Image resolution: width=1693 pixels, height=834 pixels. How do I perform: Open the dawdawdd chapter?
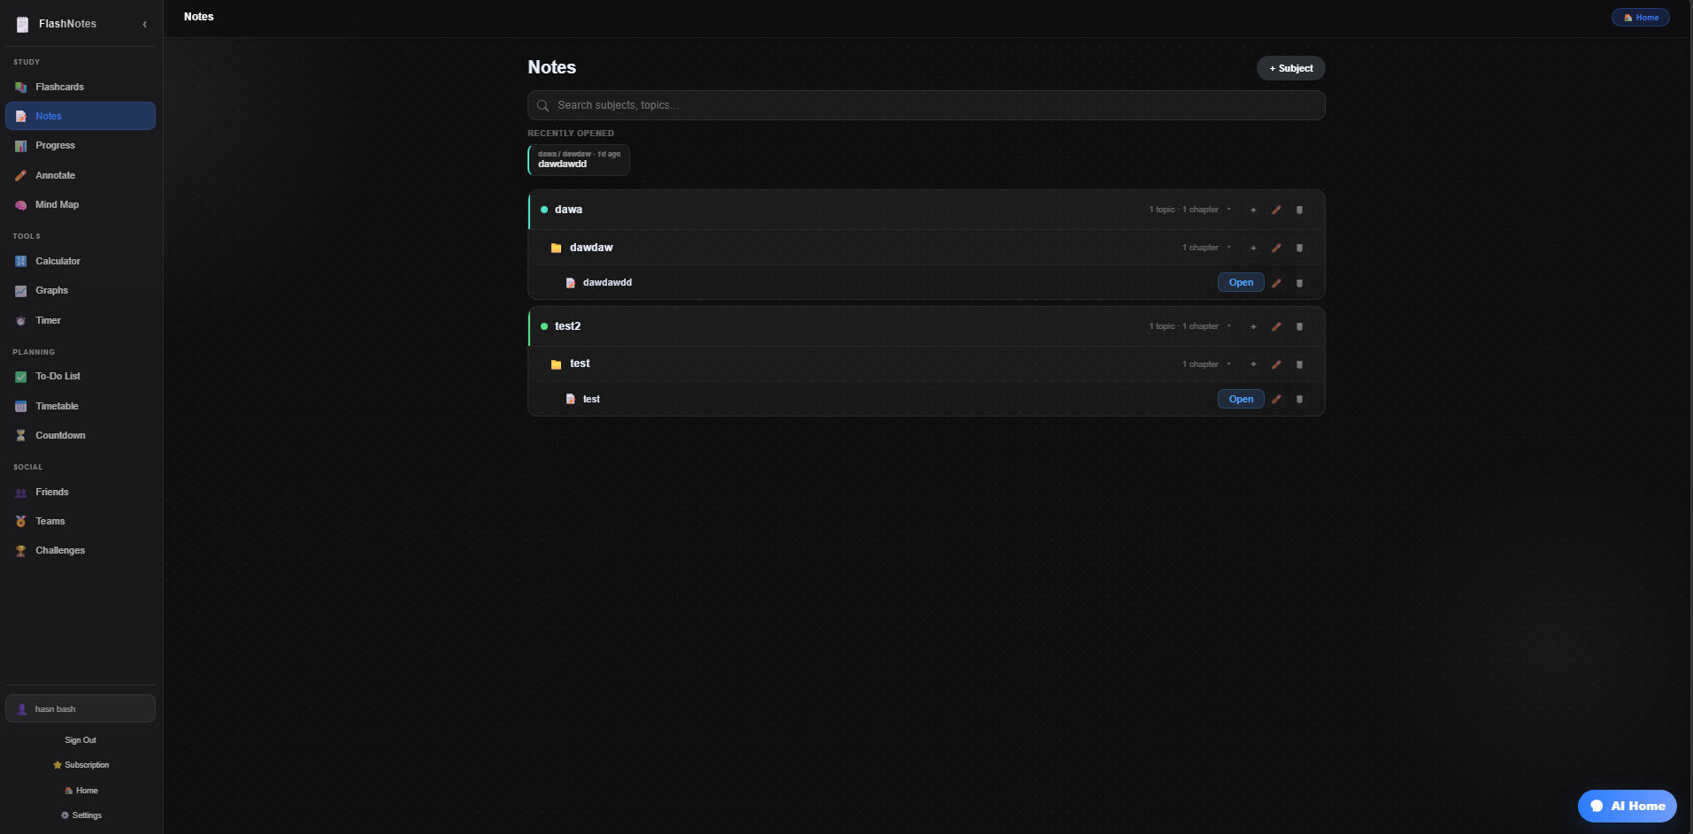tap(1241, 283)
